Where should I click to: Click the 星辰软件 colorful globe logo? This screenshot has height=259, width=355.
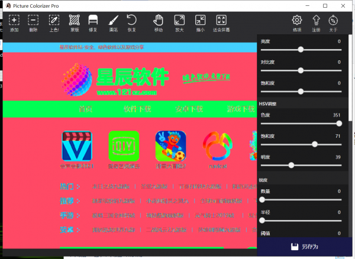pyautogui.click(x=77, y=79)
